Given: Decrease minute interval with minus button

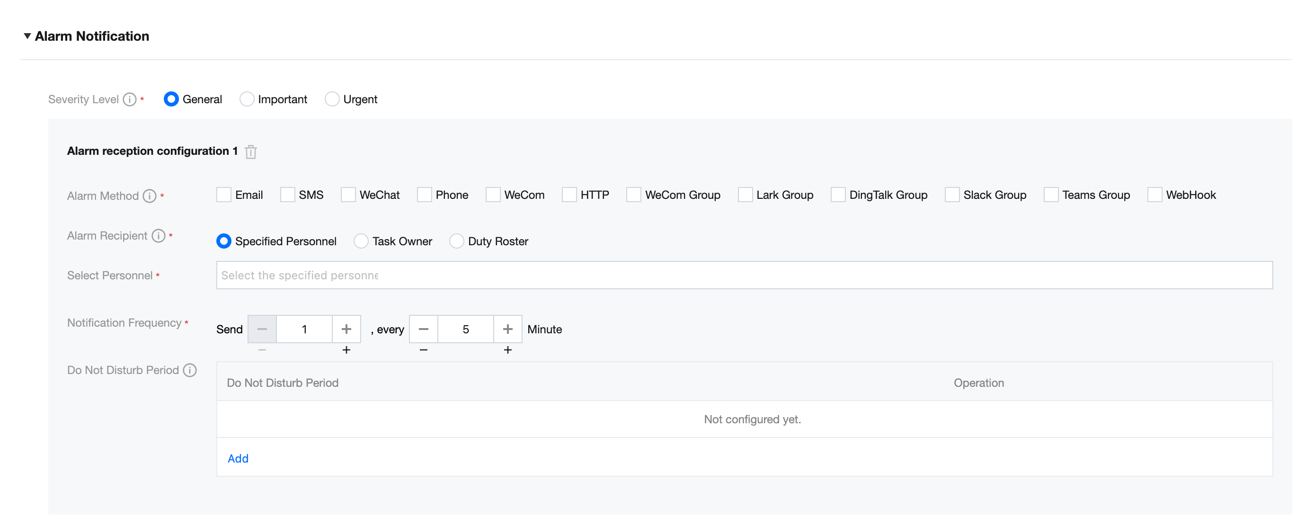Looking at the screenshot, I should pos(424,329).
